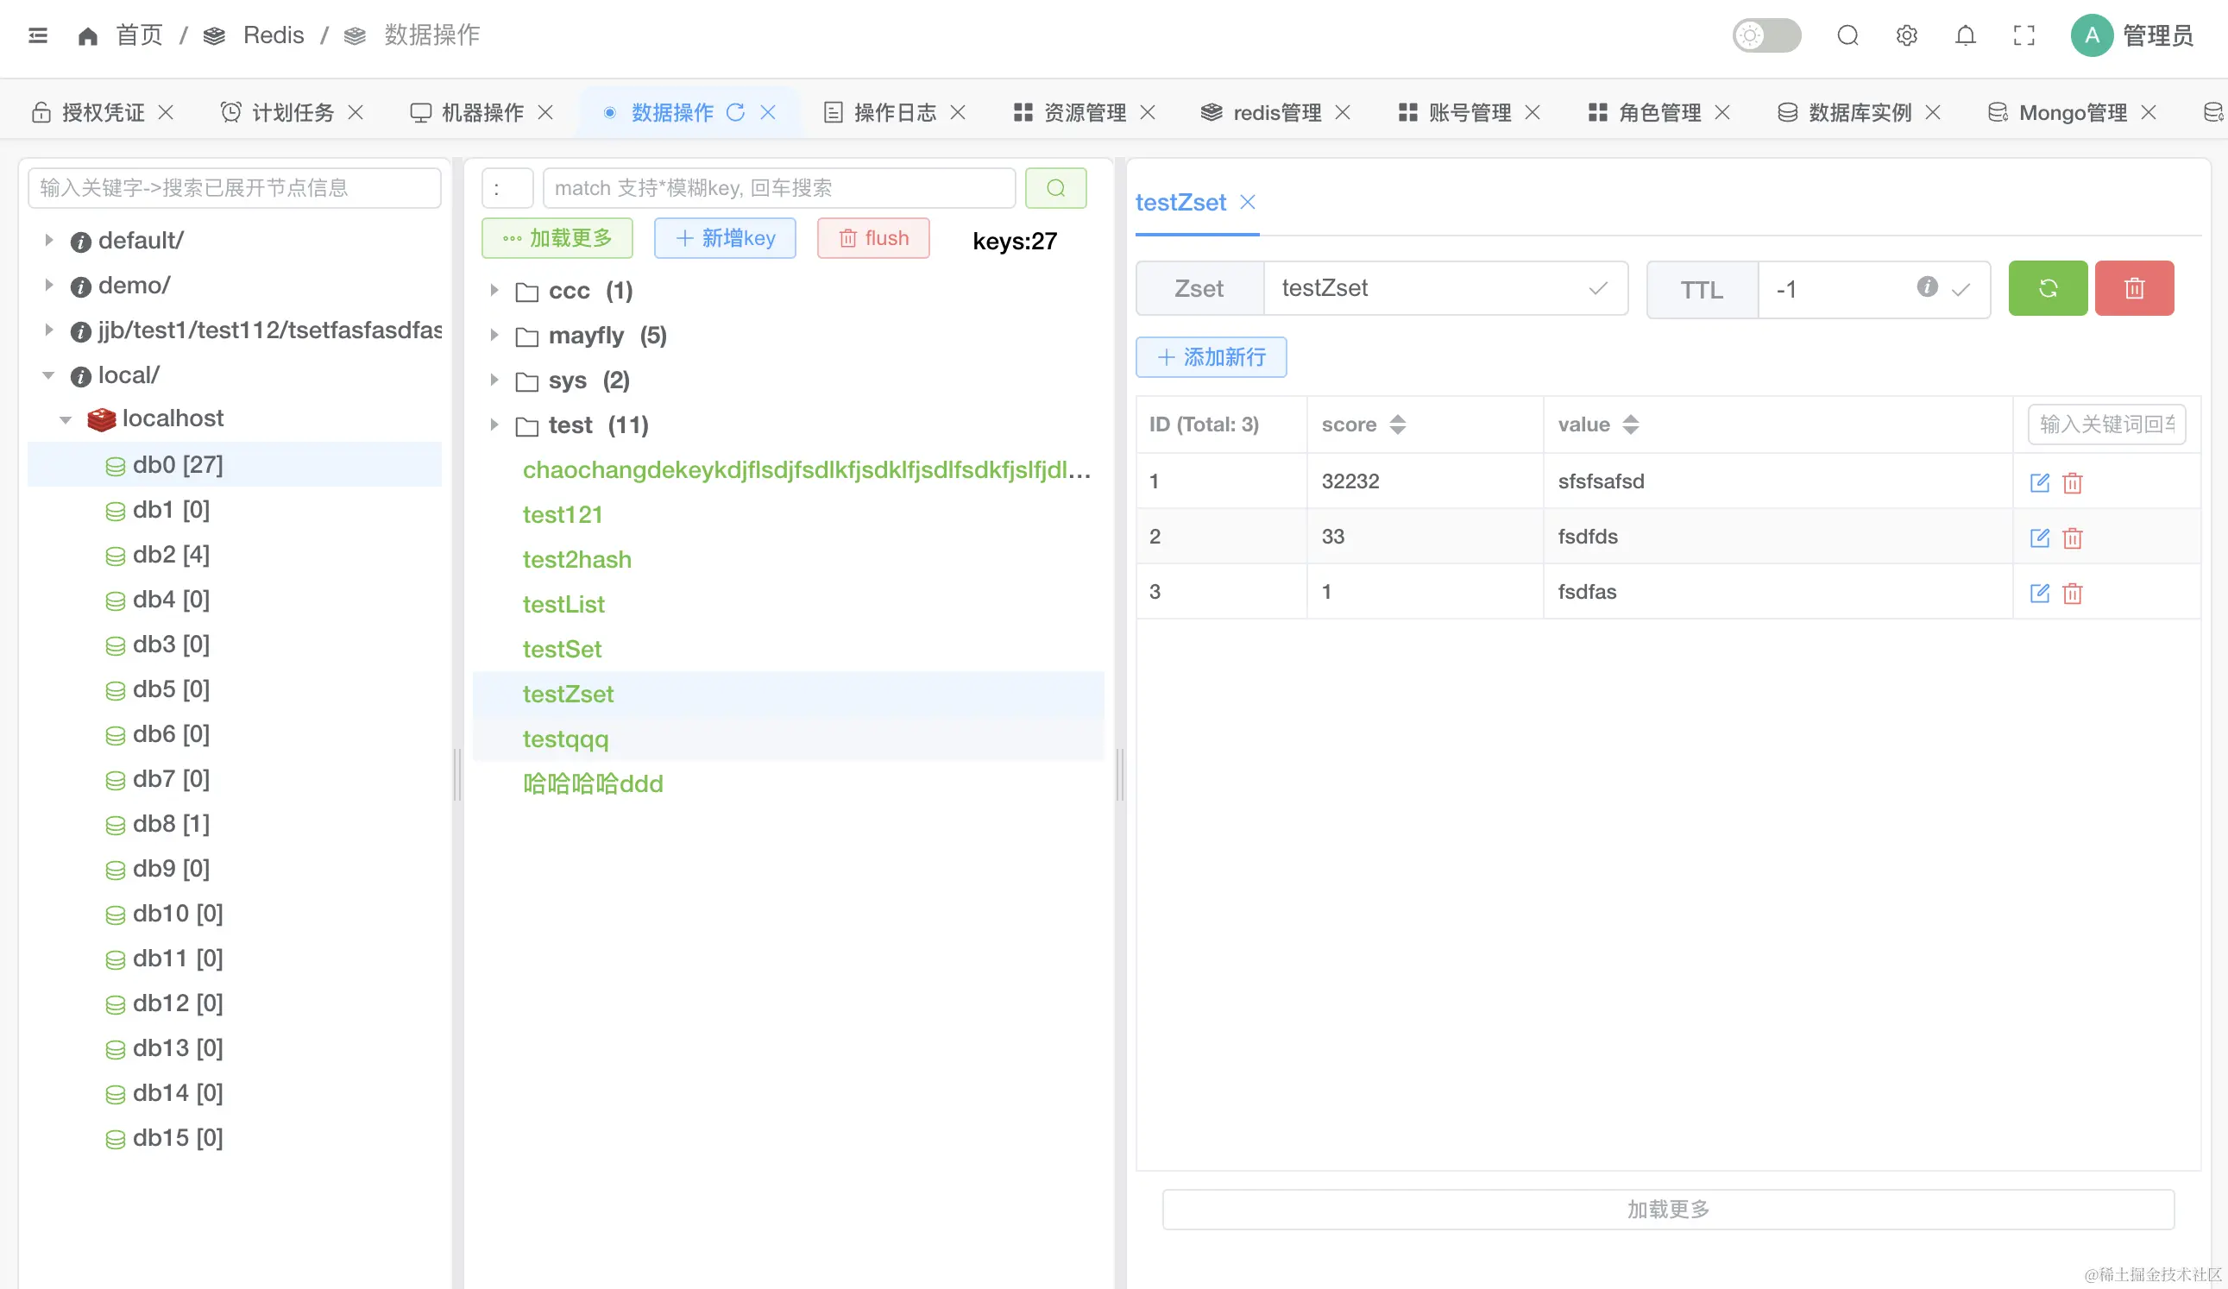The width and height of the screenshot is (2228, 1289).
Task: Click the 添加新行 button
Action: pyautogui.click(x=1211, y=357)
